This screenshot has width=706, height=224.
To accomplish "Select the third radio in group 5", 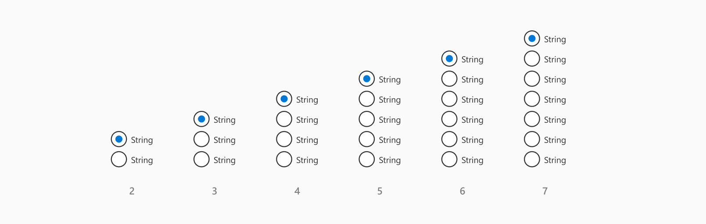I will [x=367, y=119].
